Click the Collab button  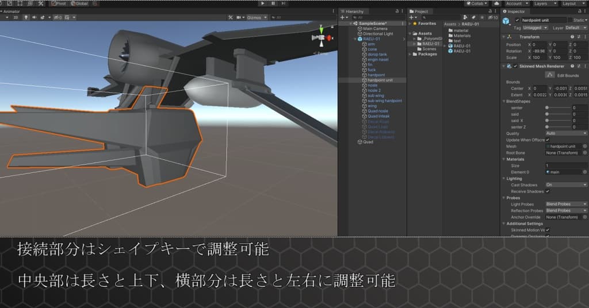(x=477, y=3)
